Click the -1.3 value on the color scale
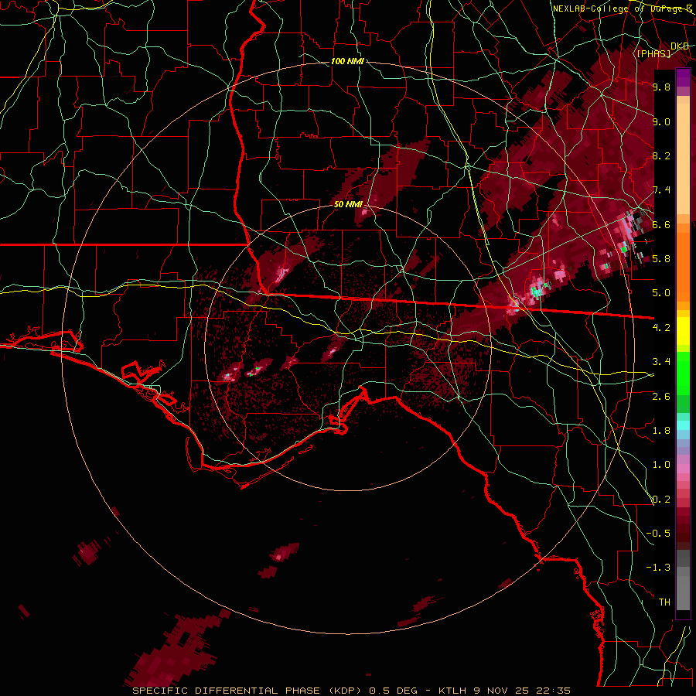This screenshot has height=696, width=696. 659,568
